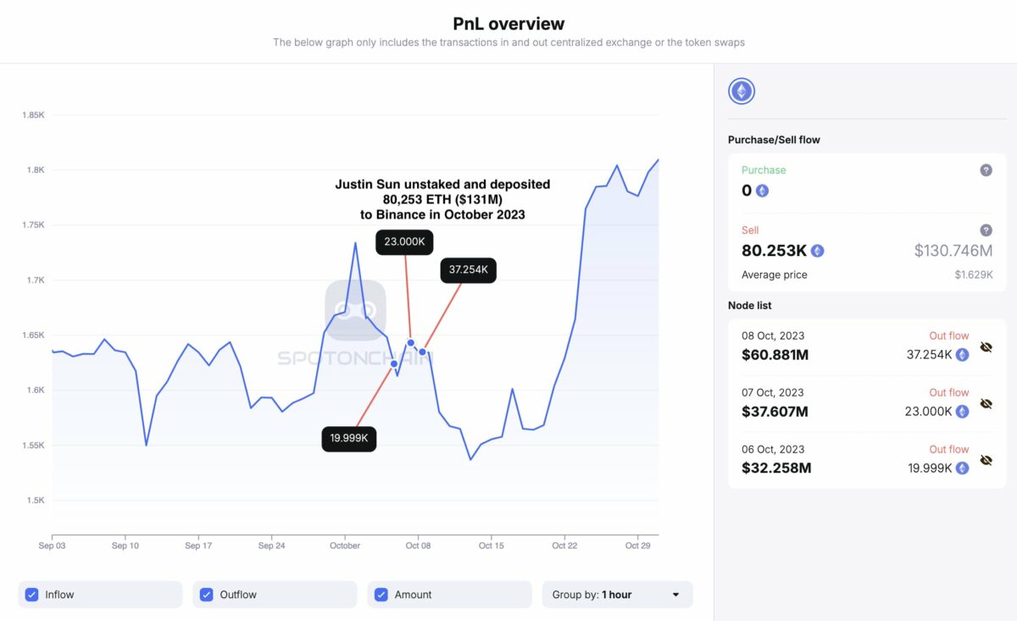Click the "1.85K" y-axis label
1017x621 pixels.
[x=33, y=115]
